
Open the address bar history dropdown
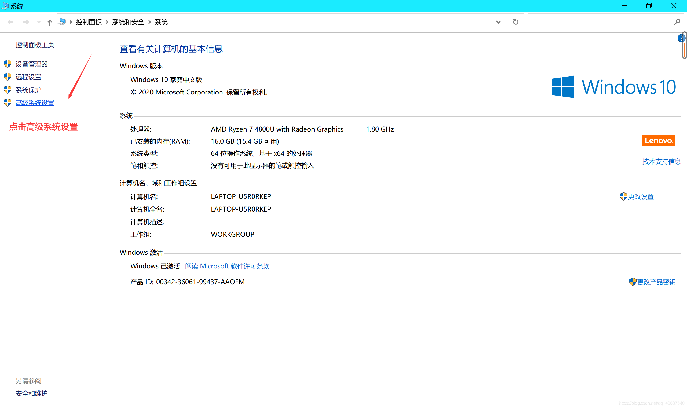pos(498,22)
